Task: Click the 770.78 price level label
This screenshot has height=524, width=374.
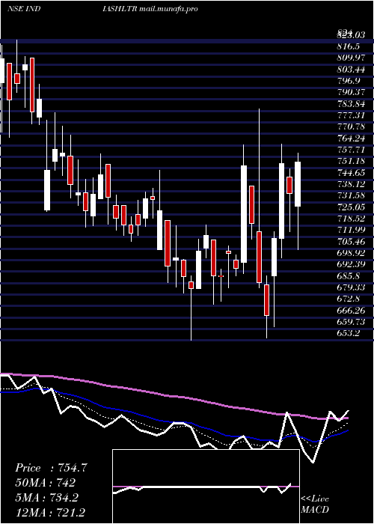Action: 351,127
